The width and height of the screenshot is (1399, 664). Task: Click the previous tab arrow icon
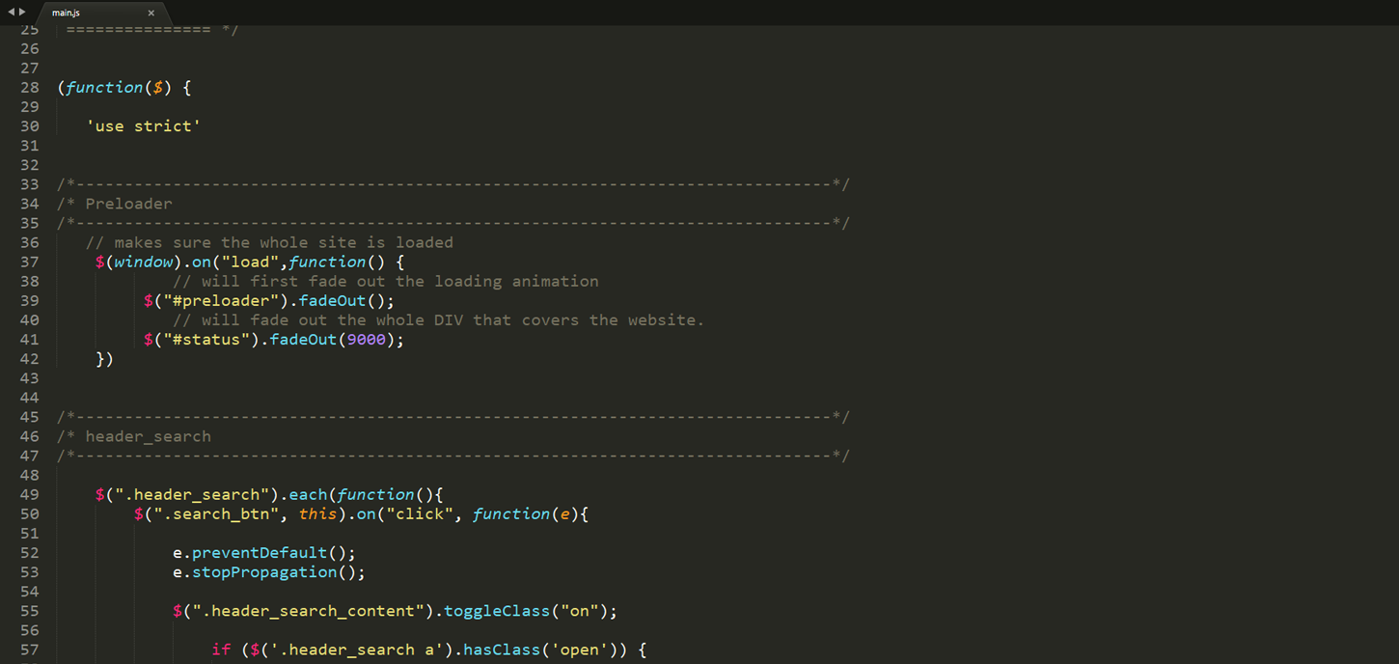(x=12, y=13)
